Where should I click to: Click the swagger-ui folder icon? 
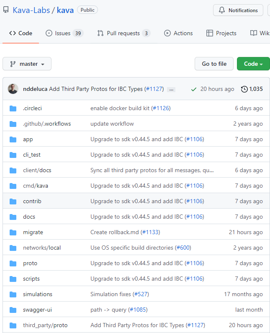13,310
